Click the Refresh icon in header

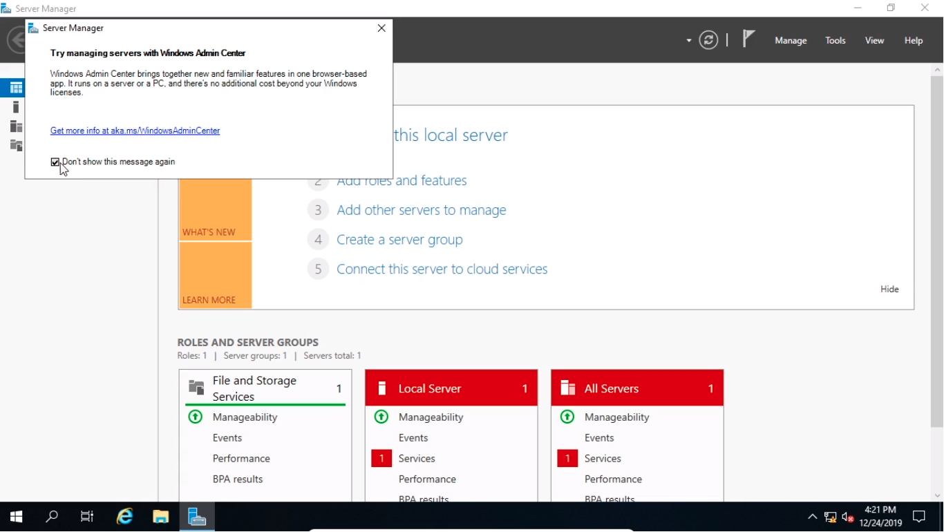[x=708, y=40]
